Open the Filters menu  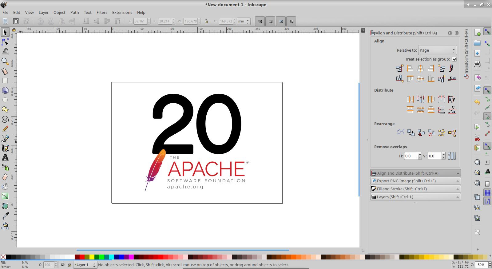click(102, 12)
